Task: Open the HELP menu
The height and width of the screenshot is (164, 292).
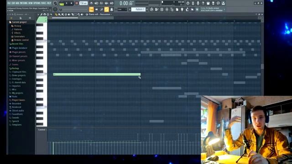Action: pos(49,3)
